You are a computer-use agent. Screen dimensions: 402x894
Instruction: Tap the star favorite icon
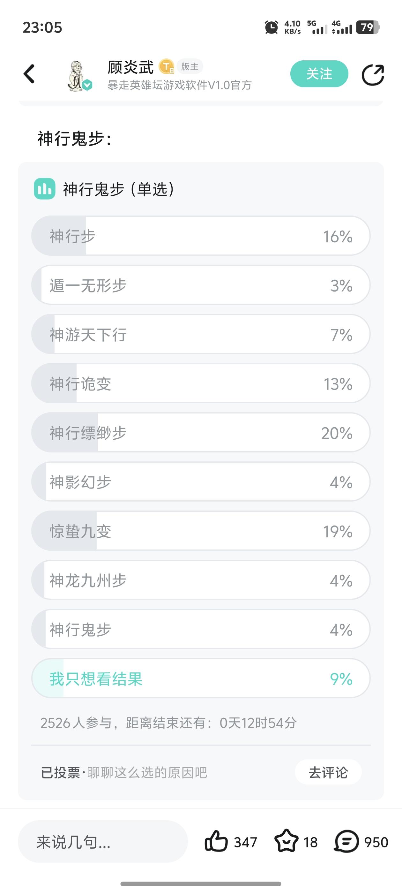286,841
